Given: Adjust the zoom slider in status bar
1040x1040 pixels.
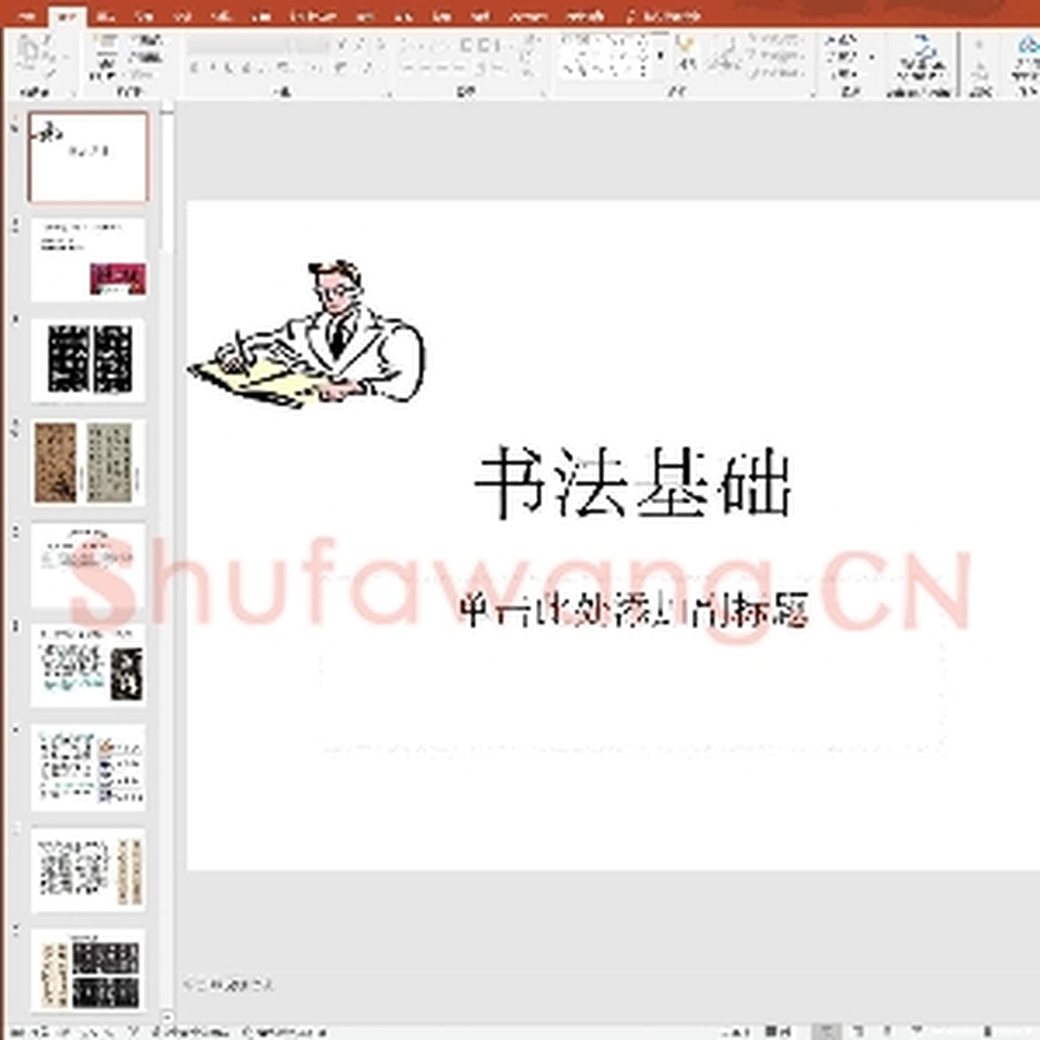Looking at the screenshot, I should click(x=988, y=1031).
